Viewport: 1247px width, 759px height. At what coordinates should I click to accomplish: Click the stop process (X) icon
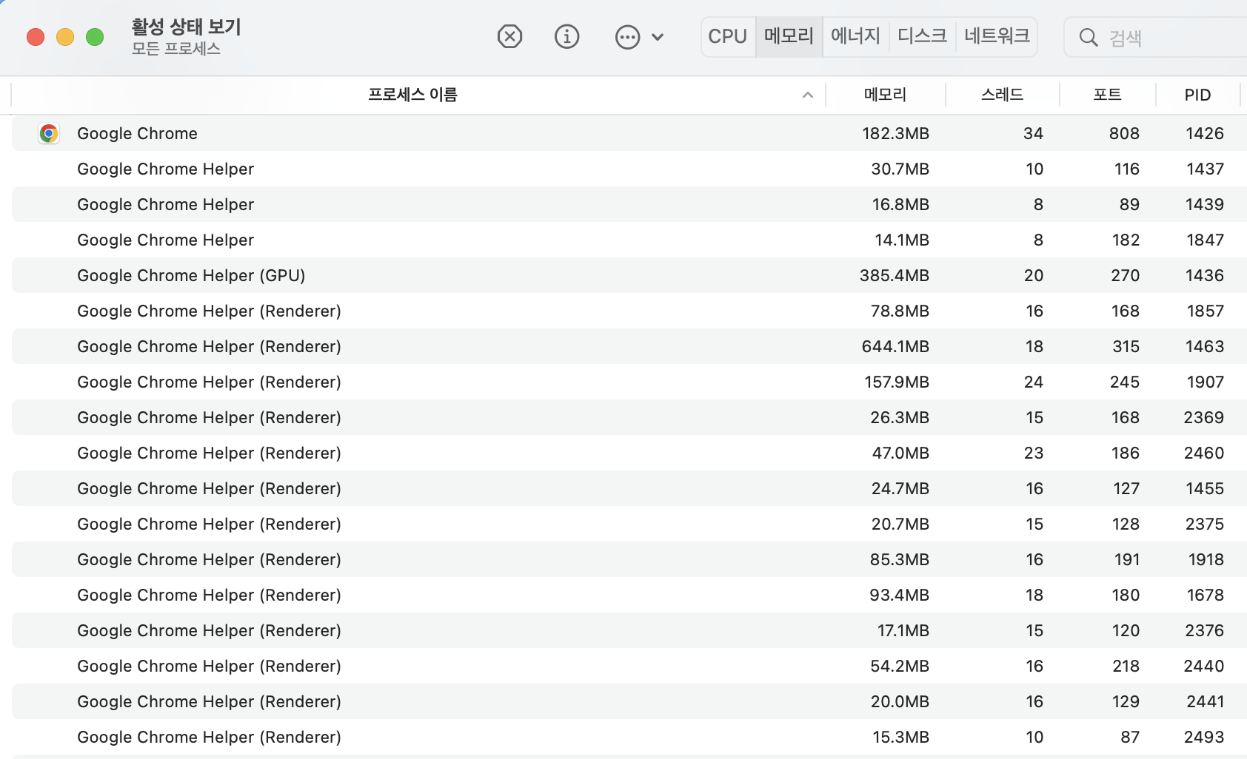[x=509, y=36]
